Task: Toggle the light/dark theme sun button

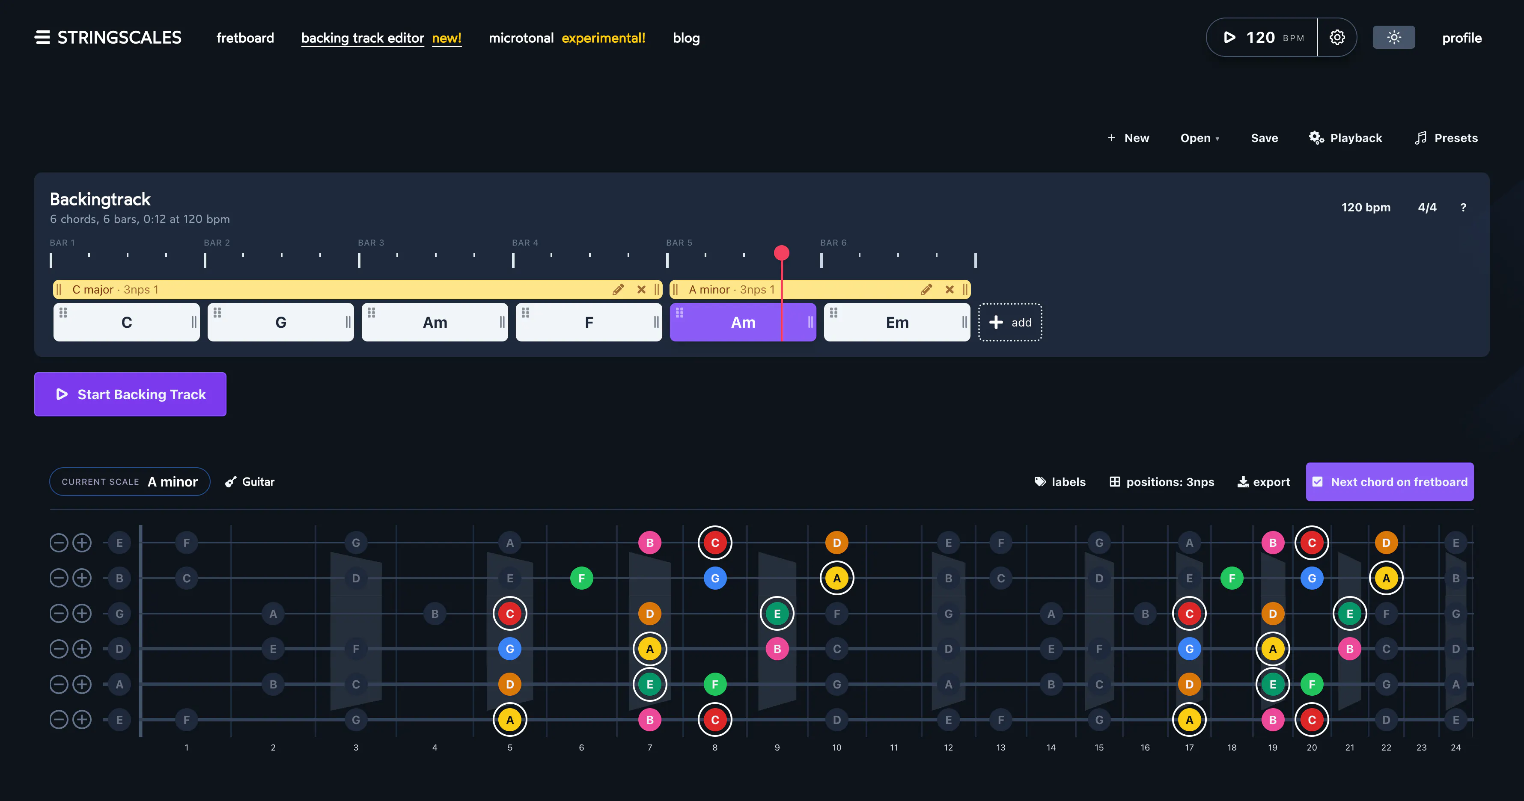Action: point(1393,37)
